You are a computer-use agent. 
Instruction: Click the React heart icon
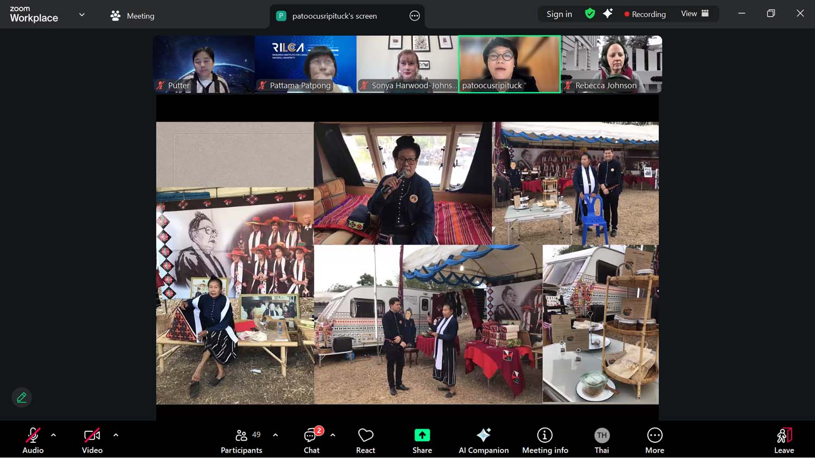coord(366,441)
